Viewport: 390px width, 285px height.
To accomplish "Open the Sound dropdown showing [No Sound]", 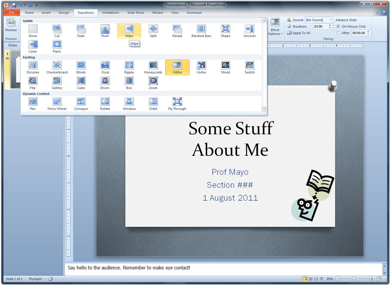I will tap(330, 20).
